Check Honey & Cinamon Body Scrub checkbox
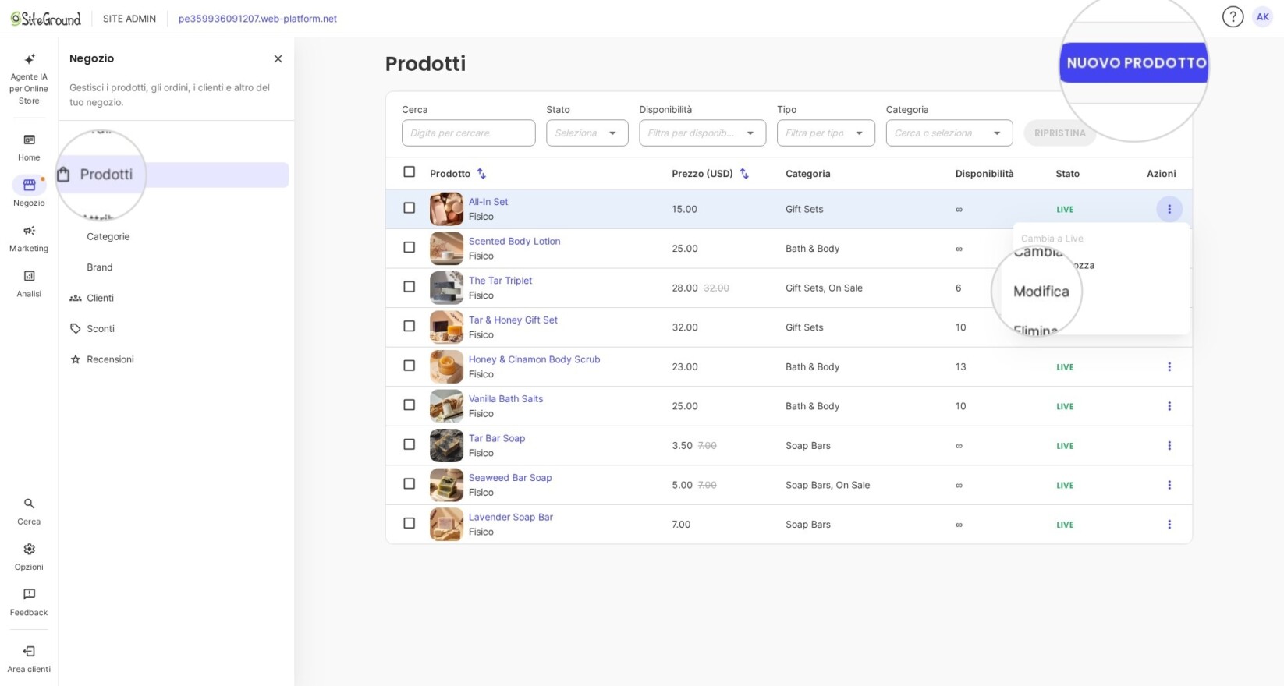Viewport: 1284px width, 686px height. (x=409, y=366)
